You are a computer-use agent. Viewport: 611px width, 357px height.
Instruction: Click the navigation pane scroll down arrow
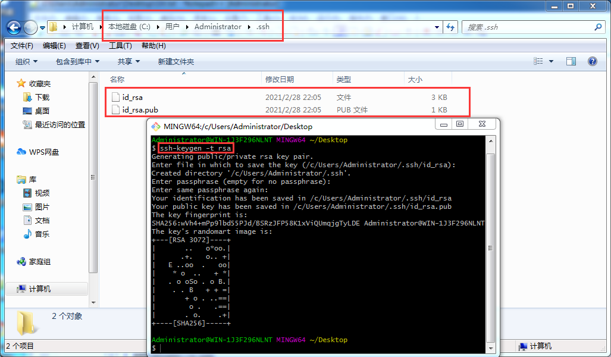[93, 302]
